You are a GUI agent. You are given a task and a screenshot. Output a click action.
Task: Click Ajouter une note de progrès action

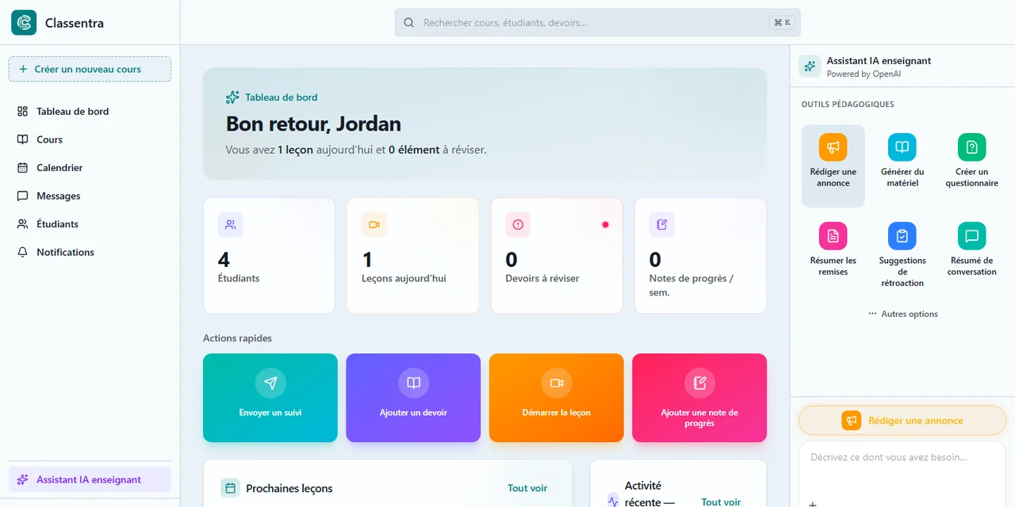click(x=699, y=398)
